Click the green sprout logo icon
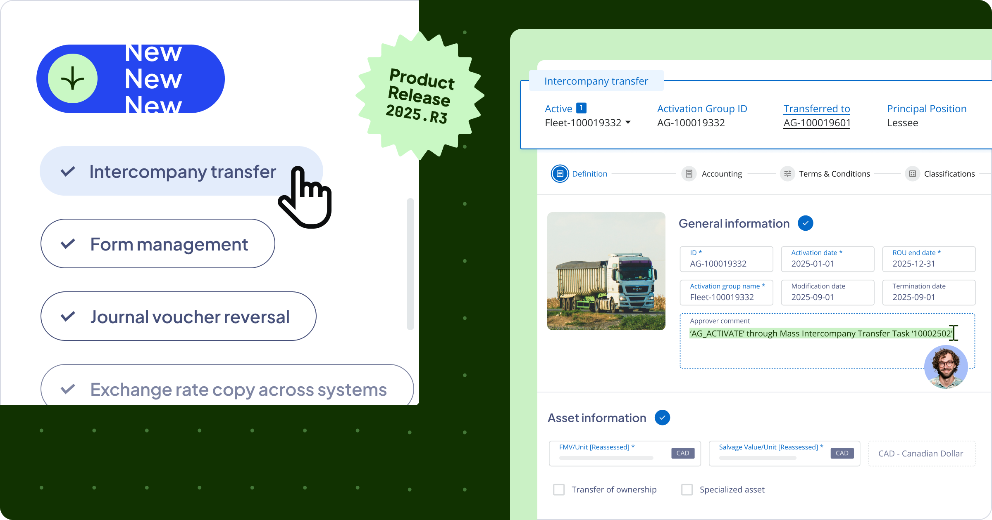The image size is (992, 520). click(x=73, y=78)
